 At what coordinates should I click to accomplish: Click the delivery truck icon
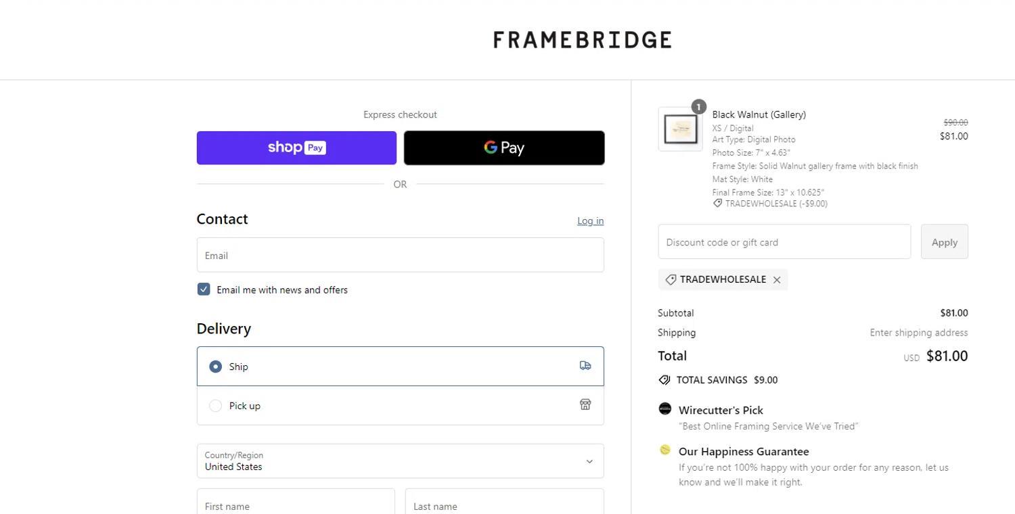585,366
